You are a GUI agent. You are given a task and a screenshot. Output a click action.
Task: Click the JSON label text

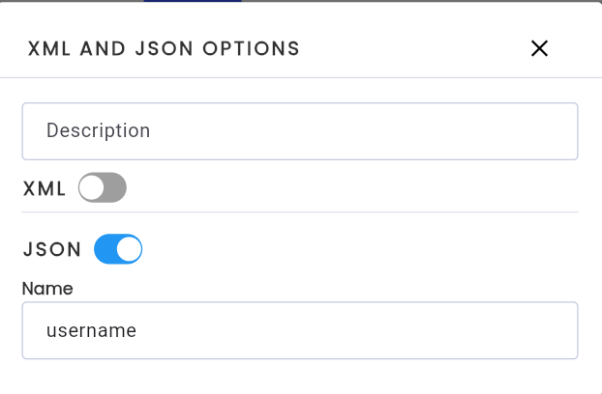click(52, 250)
